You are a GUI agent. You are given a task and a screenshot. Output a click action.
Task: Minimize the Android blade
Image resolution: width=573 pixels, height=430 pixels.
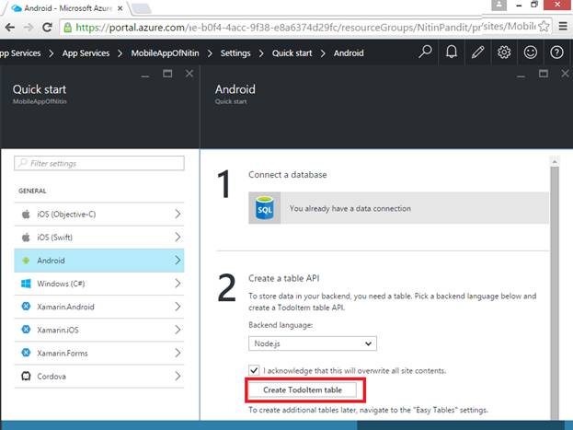tap(521, 76)
